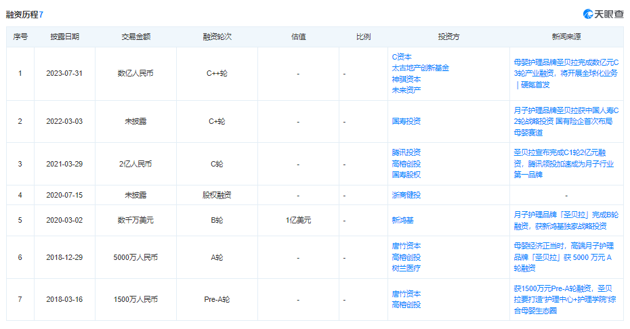Image resolution: width=630 pixels, height=329 pixels.
Task: Open 浙商健投 investor page
Action: tap(406, 195)
